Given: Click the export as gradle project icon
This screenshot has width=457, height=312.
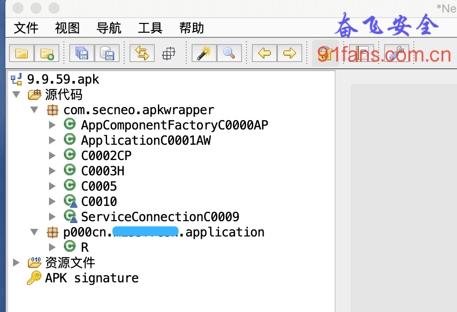Looking at the screenshot, I should 107,53.
